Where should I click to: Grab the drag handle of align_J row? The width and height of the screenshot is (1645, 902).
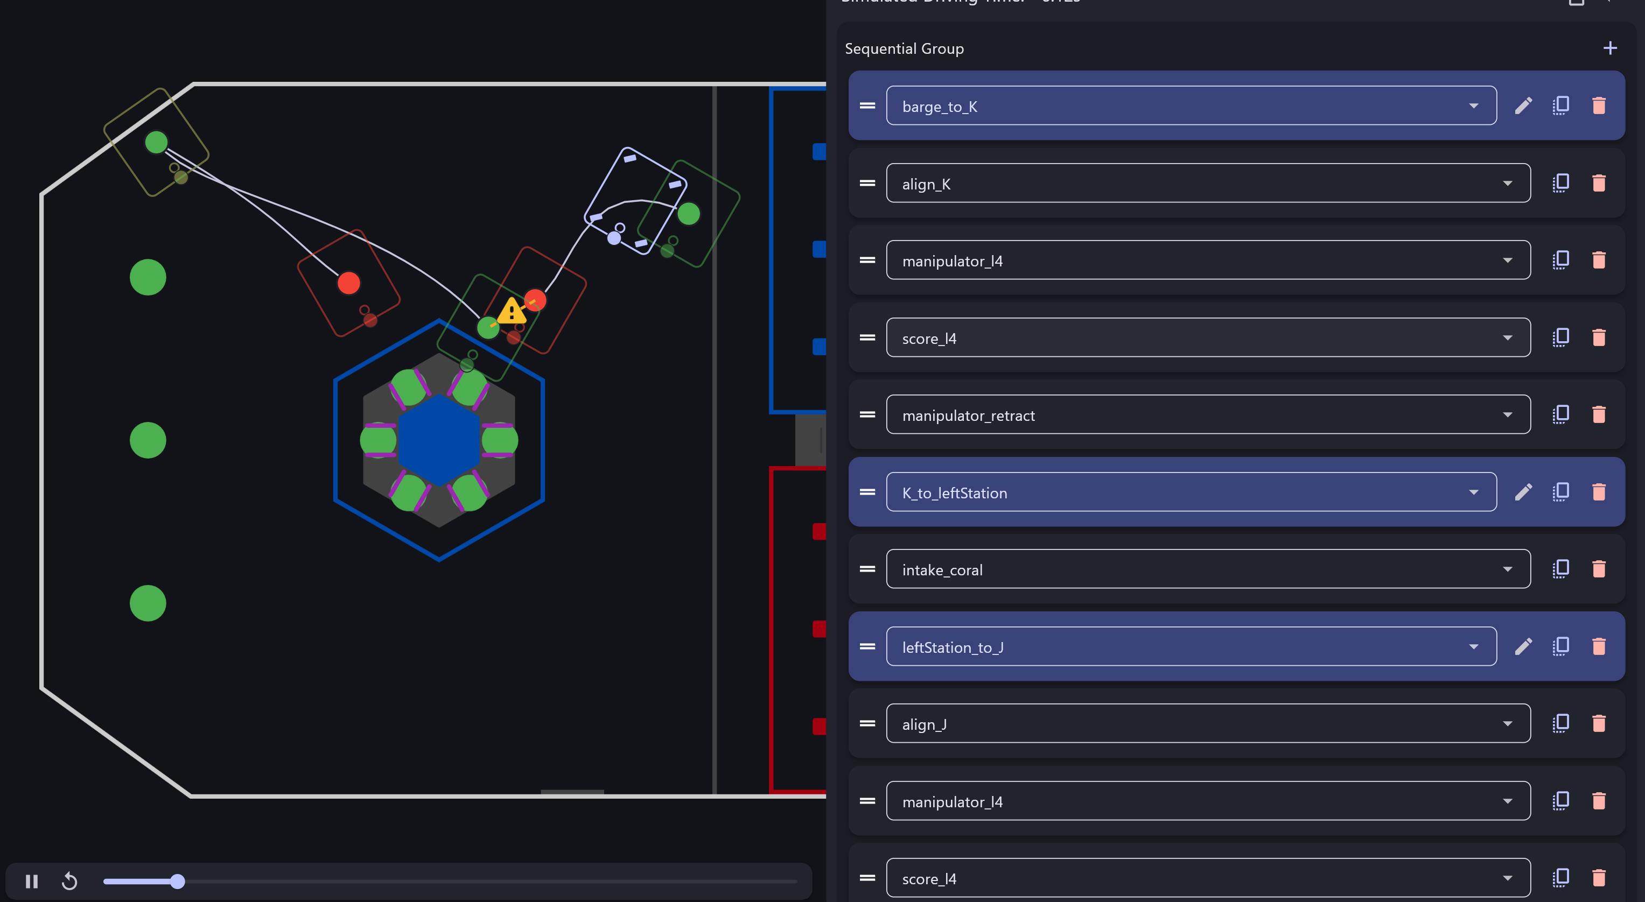coord(867,723)
